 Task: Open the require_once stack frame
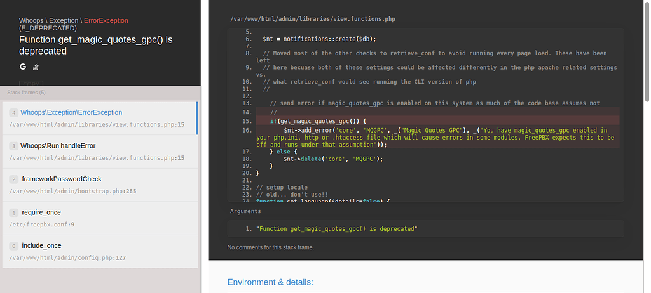[41, 212]
